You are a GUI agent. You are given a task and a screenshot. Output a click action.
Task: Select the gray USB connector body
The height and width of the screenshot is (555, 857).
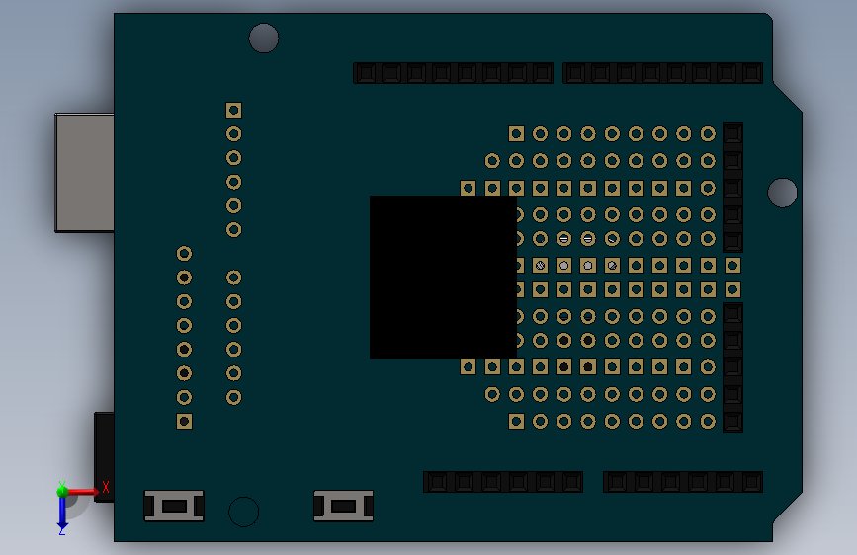point(85,173)
